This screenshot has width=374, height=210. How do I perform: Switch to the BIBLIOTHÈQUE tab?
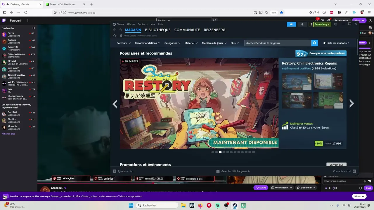click(x=158, y=30)
